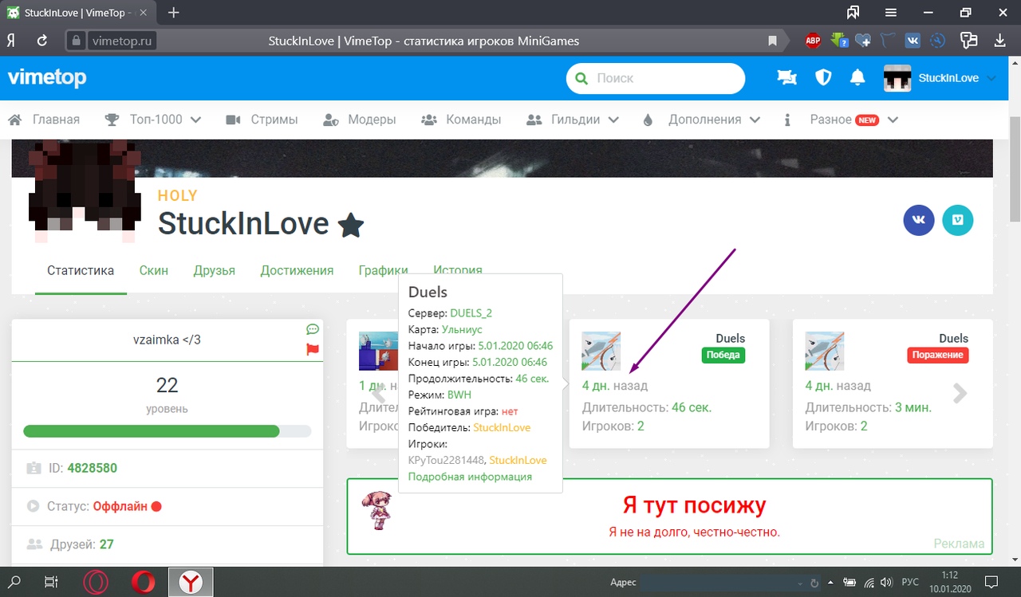Open the Модеры section
Viewport: 1021px width, 597px height.
coord(360,120)
